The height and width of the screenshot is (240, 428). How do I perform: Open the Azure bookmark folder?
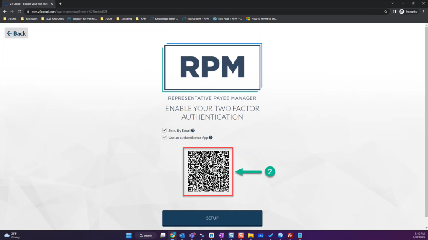point(107,19)
